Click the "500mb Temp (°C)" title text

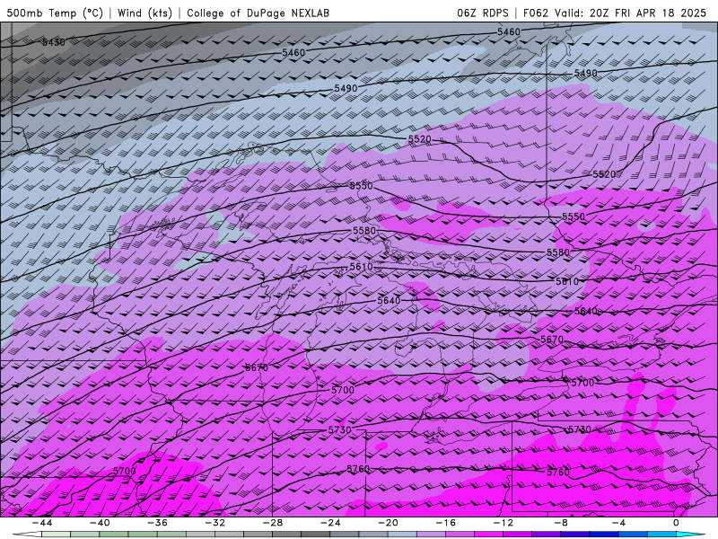point(55,13)
